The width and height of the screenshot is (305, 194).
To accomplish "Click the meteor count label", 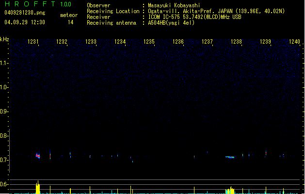I will (69, 15).
